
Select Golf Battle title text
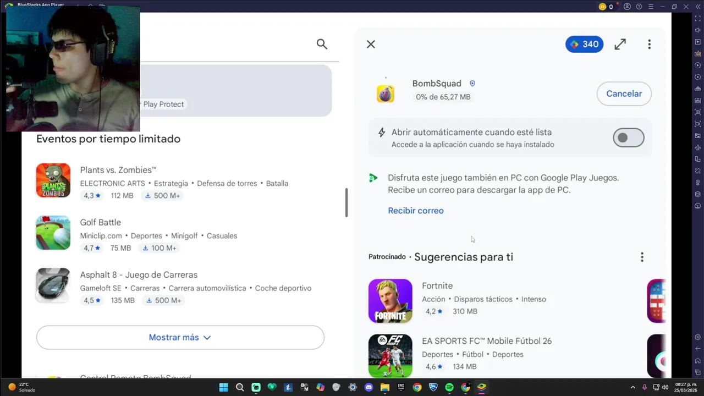pyautogui.click(x=100, y=222)
